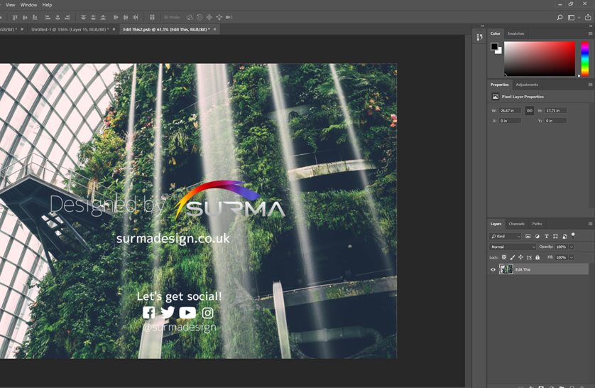Screen dimensions: 595x388
Task: Open Color panel options menu
Action: coord(590,33)
